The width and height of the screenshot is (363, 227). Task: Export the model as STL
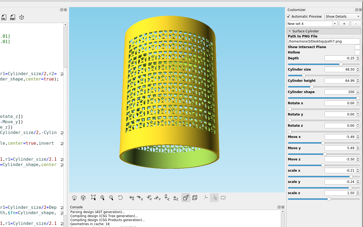(x=4, y=17)
